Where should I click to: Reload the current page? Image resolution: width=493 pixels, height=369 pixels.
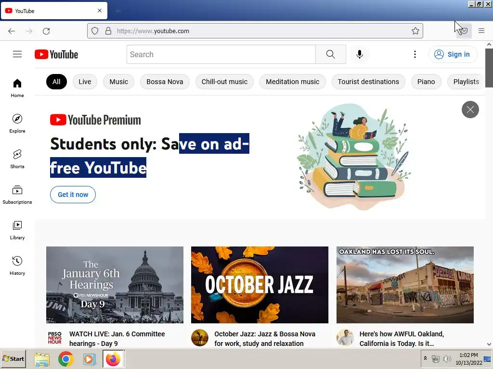point(46,31)
